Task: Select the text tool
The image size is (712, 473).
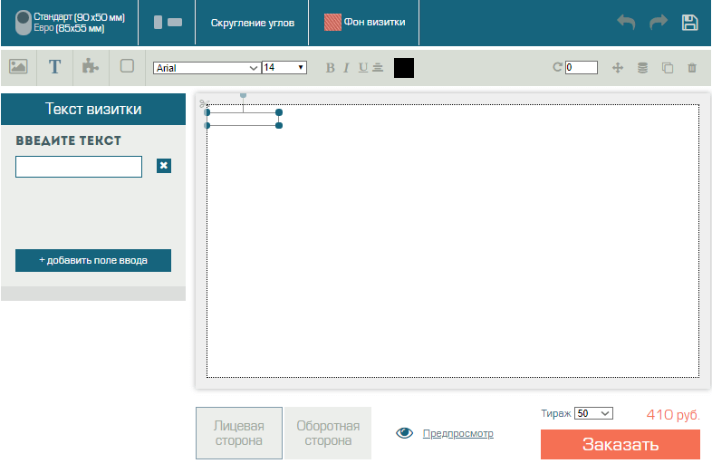Action: (x=54, y=67)
